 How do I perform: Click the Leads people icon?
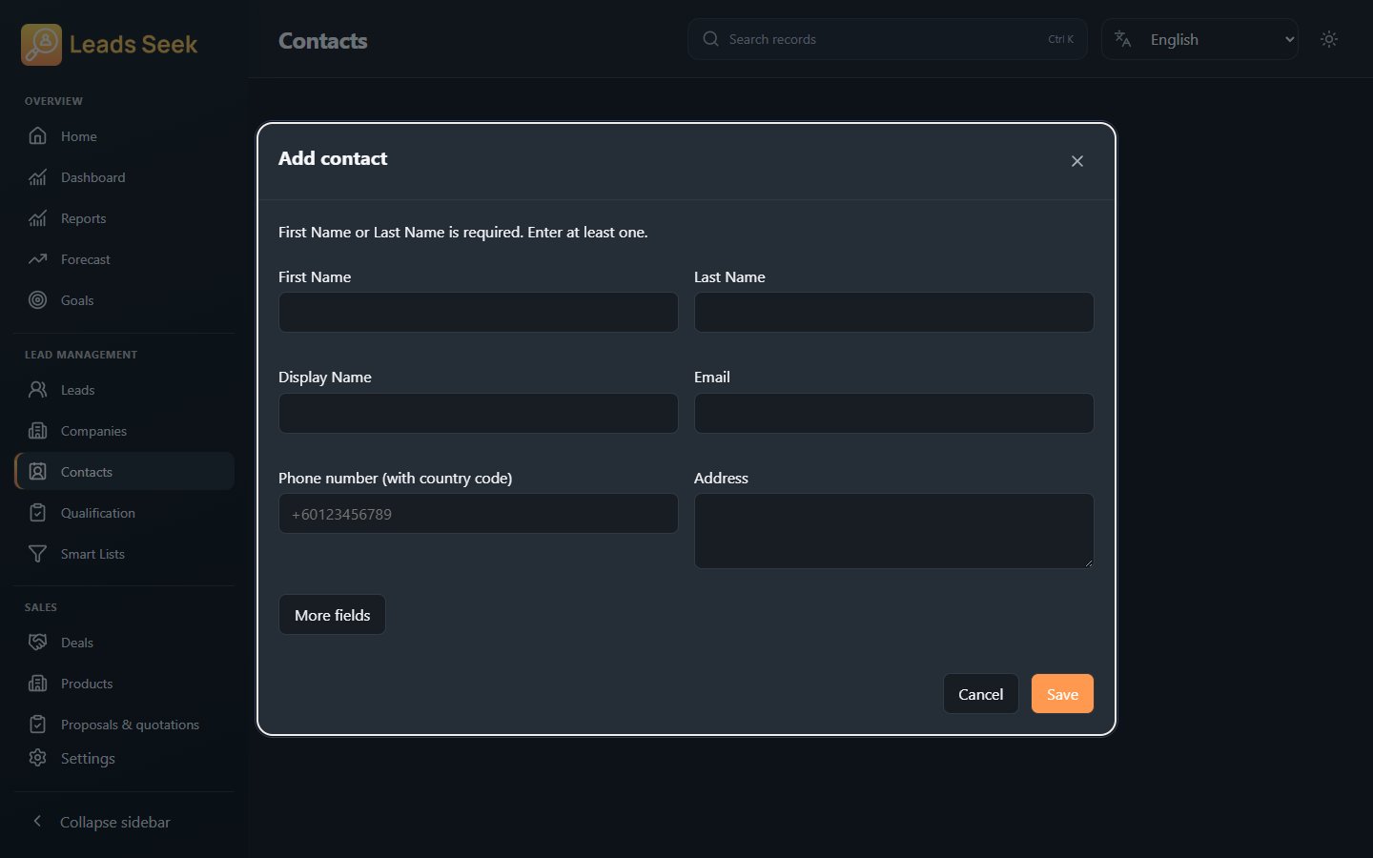(x=37, y=390)
